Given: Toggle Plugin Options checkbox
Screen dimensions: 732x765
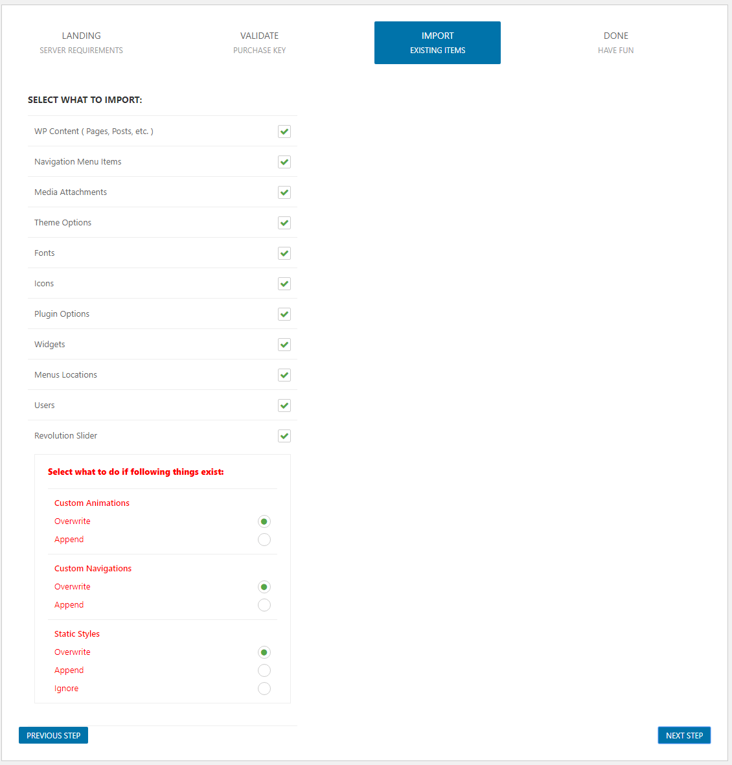Looking at the screenshot, I should tap(284, 314).
